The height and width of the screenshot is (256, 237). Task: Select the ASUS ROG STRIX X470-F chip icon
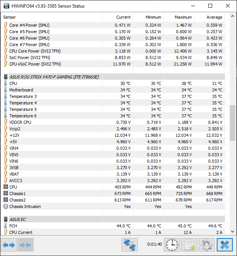(6, 77)
